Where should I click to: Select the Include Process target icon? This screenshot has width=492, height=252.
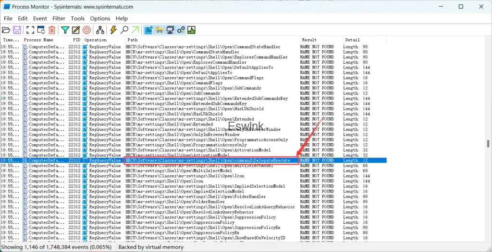(86, 30)
